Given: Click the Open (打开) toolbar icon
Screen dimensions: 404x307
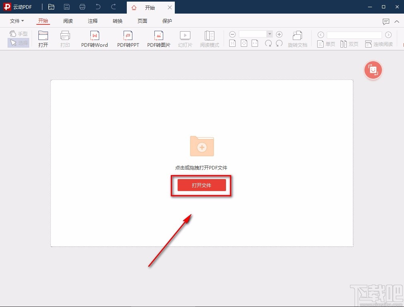Looking at the screenshot, I should [x=43, y=39].
